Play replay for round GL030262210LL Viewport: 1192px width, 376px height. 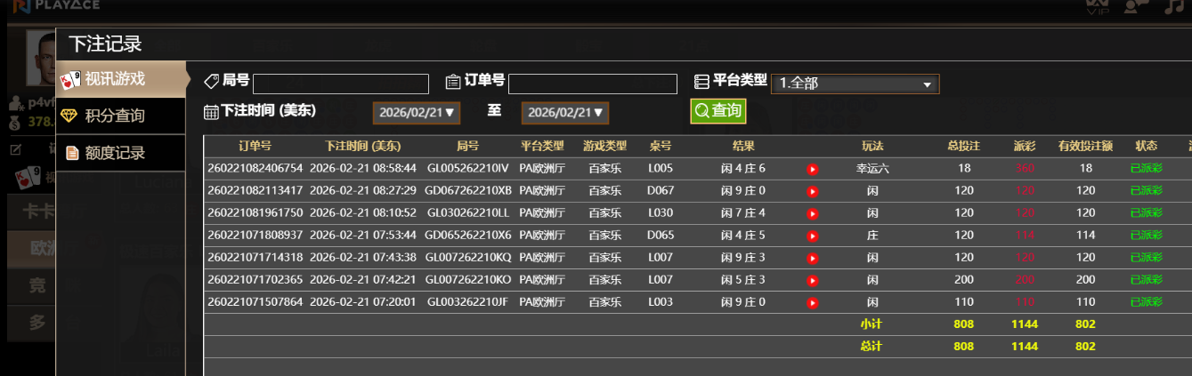[812, 213]
